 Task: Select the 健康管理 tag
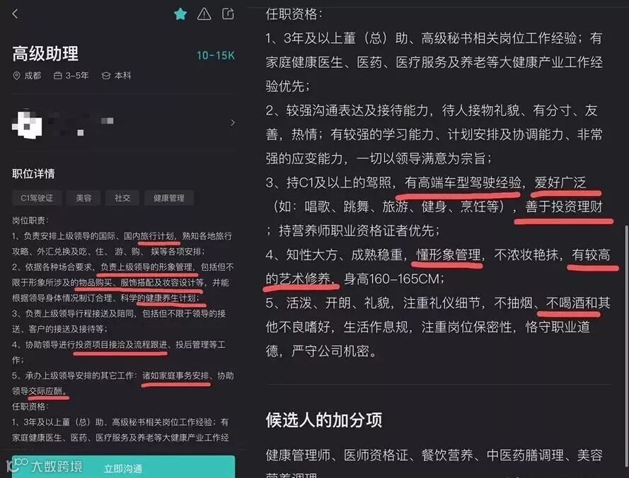click(169, 198)
